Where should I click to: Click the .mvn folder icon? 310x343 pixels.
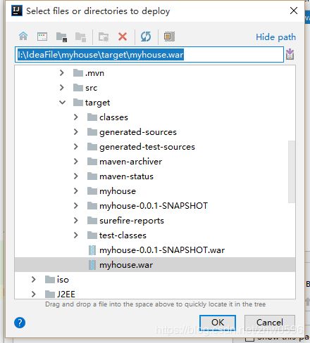[x=78, y=73]
